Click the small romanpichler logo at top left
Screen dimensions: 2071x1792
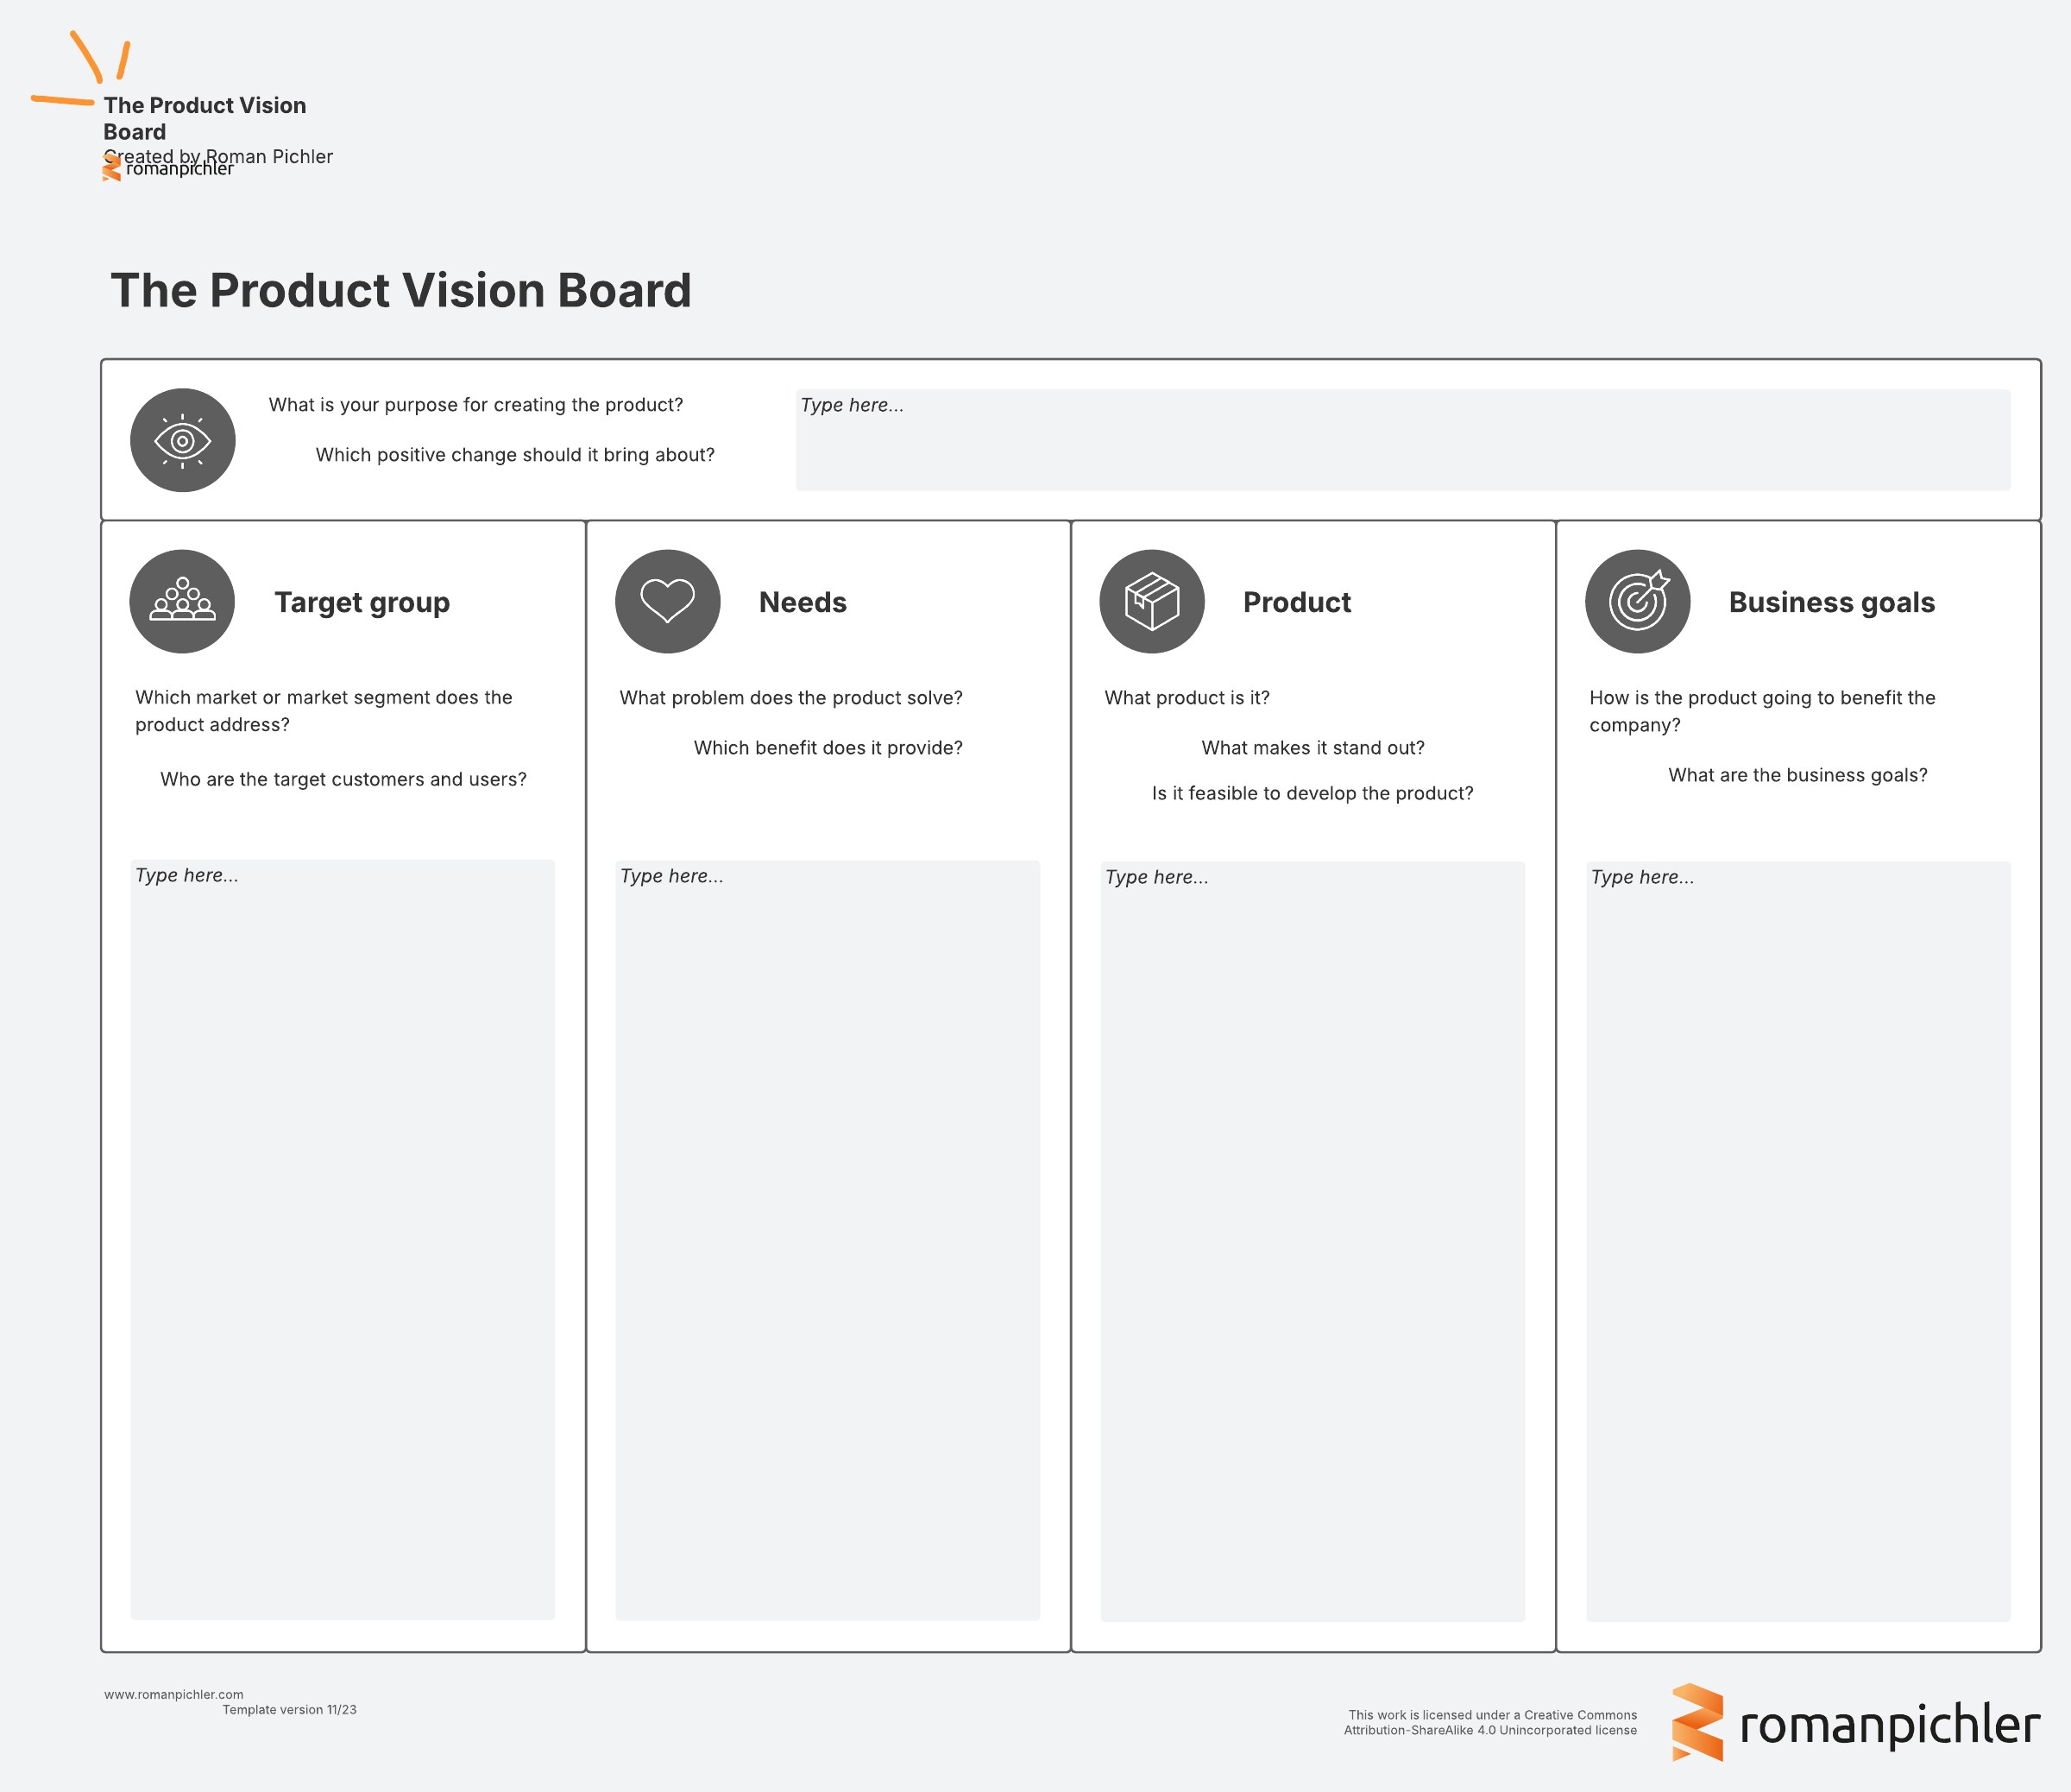(168, 170)
